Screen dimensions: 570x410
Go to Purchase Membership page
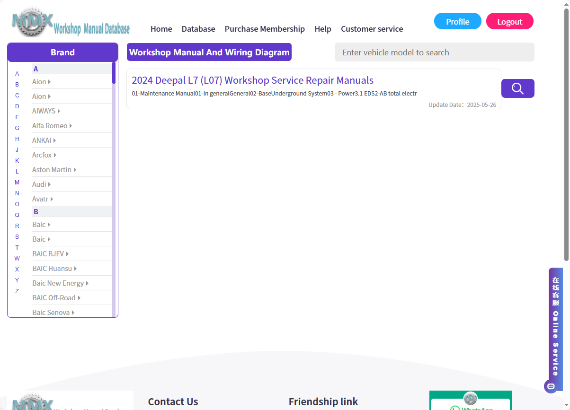tap(265, 29)
